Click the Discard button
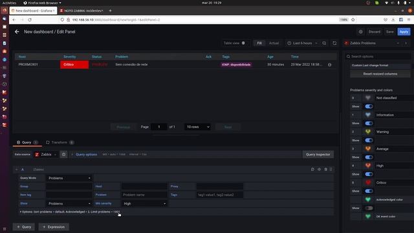The image size is (414, 233). 375,32
